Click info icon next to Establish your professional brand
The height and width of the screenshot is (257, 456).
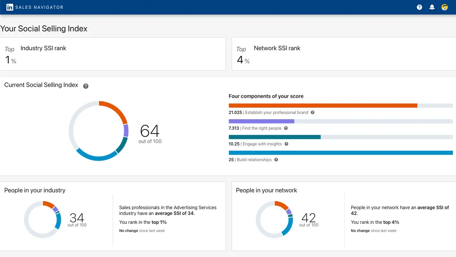click(313, 113)
